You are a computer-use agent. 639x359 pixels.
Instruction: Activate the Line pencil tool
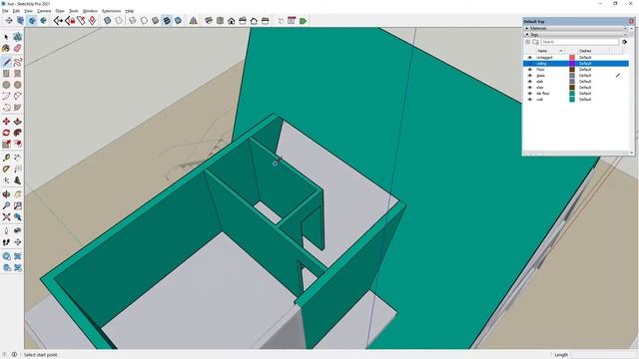pos(6,62)
